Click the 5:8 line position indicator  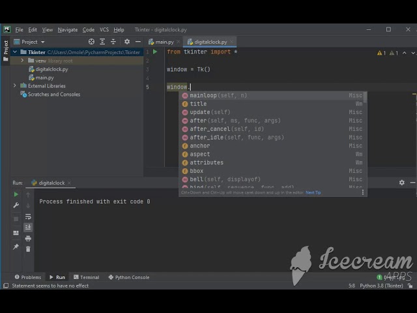point(352,286)
